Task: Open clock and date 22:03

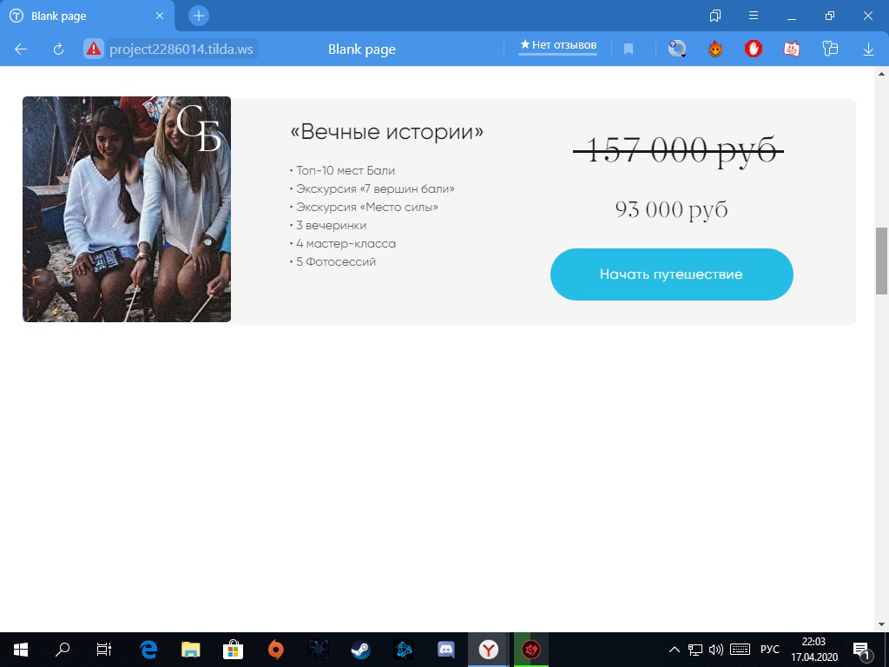Action: [x=814, y=650]
